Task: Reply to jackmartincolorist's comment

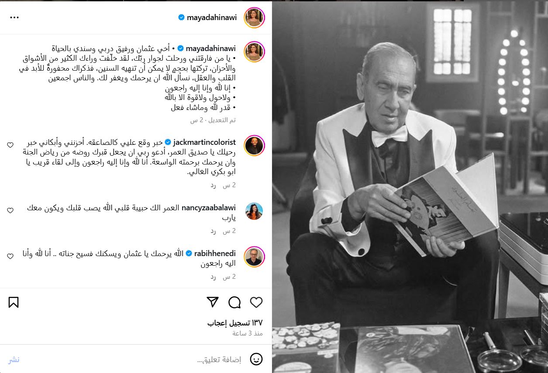Action: click(213, 185)
